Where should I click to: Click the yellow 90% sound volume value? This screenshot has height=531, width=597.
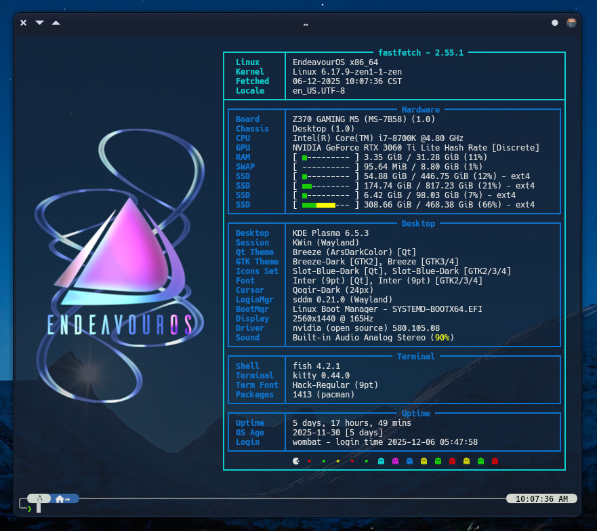click(x=442, y=338)
